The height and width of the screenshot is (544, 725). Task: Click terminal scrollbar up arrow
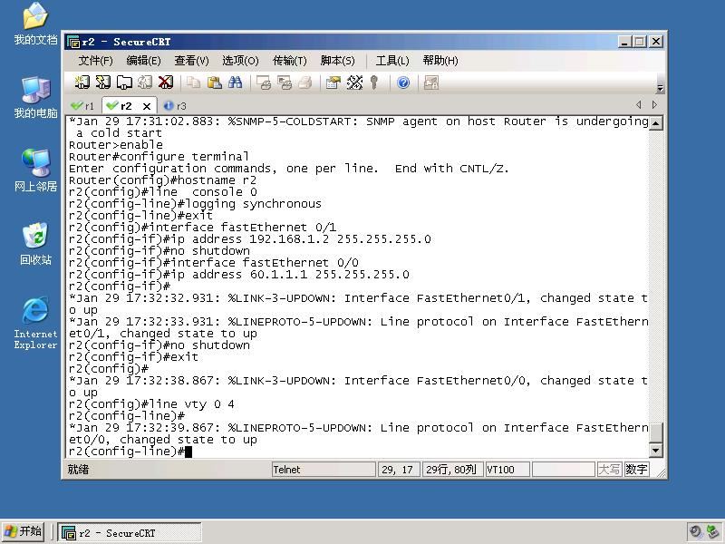click(656, 123)
